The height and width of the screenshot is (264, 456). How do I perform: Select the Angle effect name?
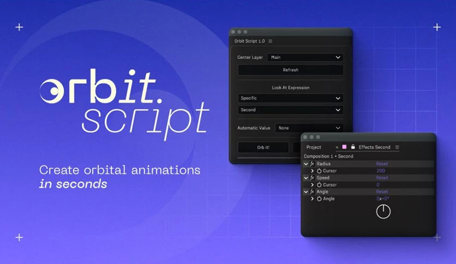pos(322,191)
